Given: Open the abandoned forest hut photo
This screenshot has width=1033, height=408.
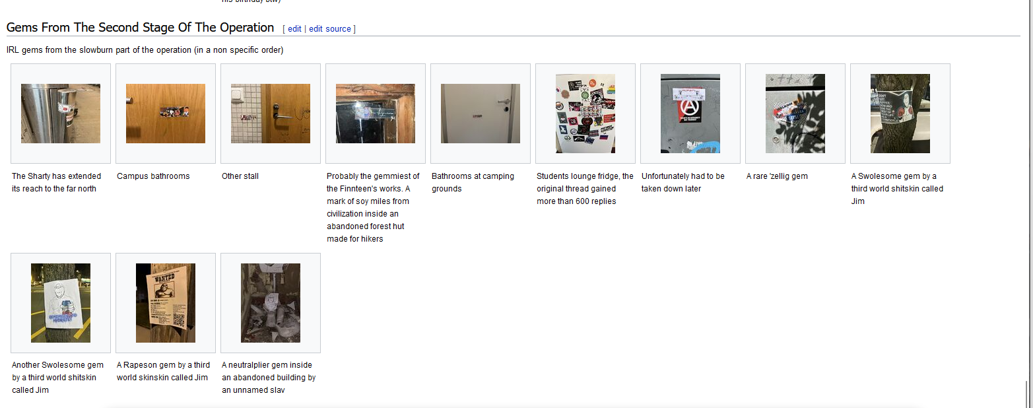Looking at the screenshot, I should 376,114.
